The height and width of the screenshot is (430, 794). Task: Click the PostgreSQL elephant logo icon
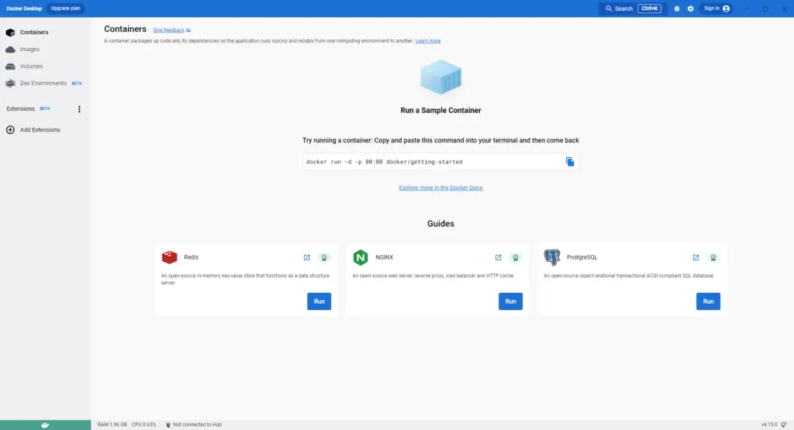pyautogui.click(x=552, y=257)
